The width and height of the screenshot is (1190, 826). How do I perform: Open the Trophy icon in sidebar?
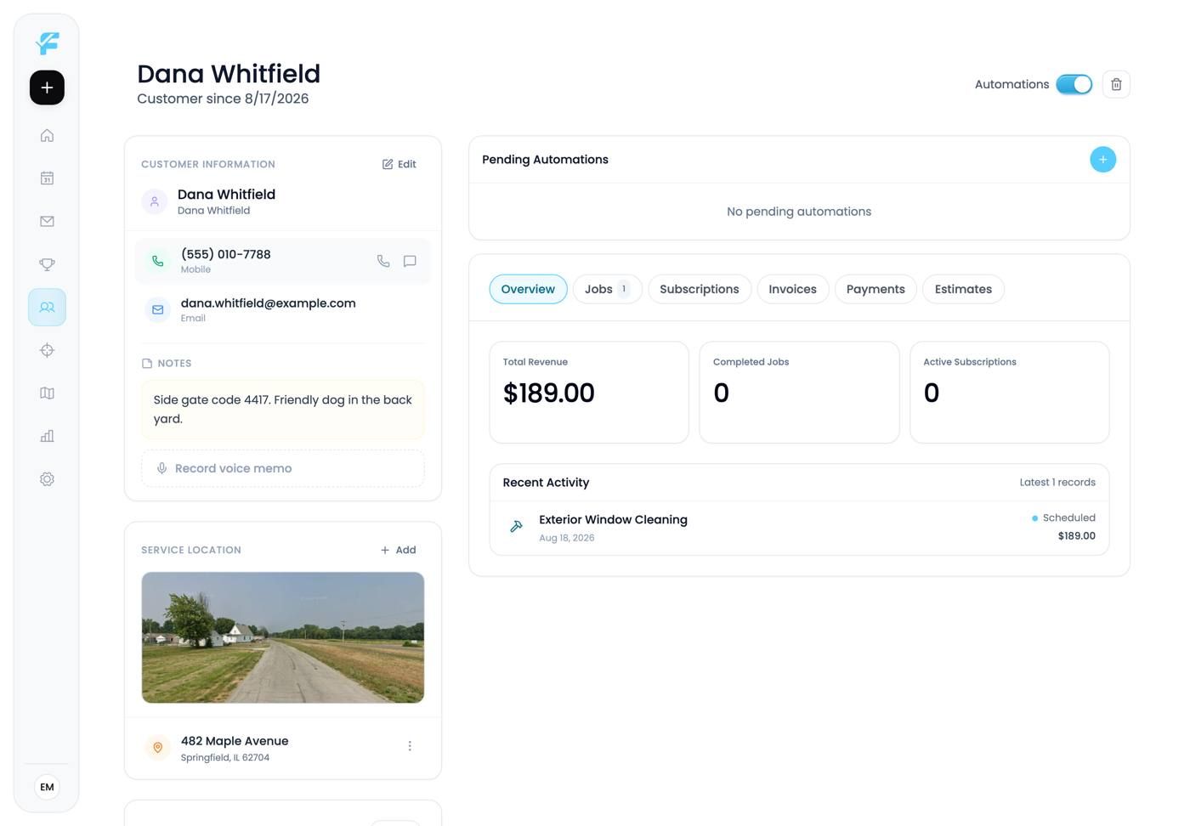47,264
